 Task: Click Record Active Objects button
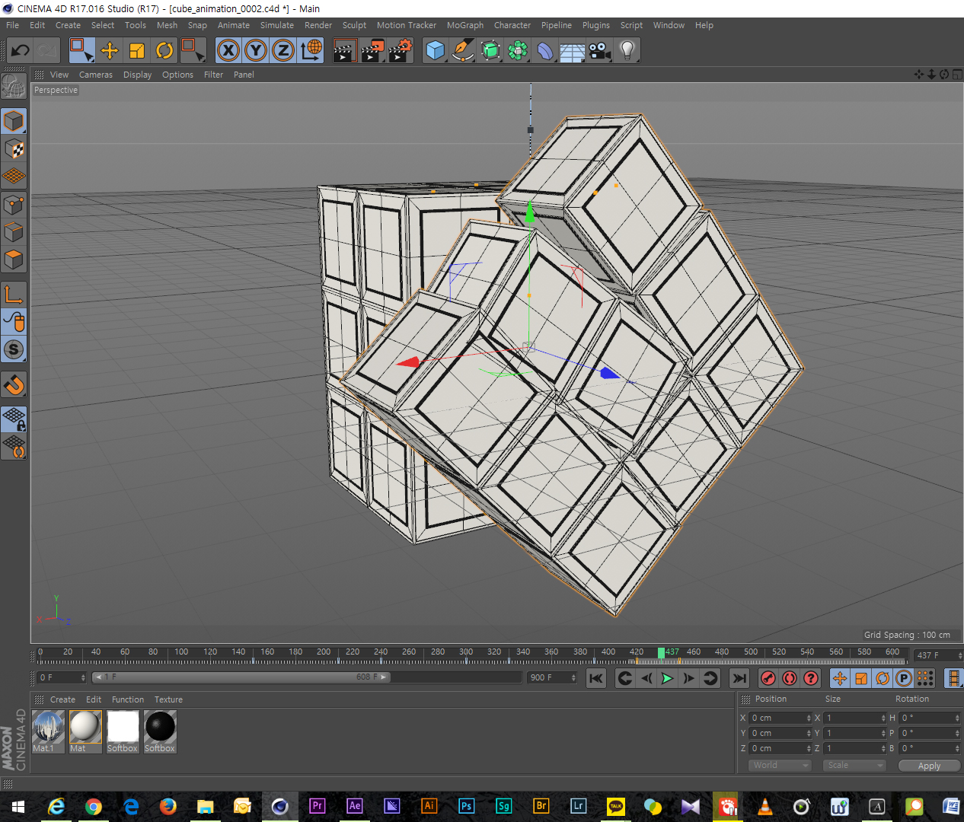point(768,678)
